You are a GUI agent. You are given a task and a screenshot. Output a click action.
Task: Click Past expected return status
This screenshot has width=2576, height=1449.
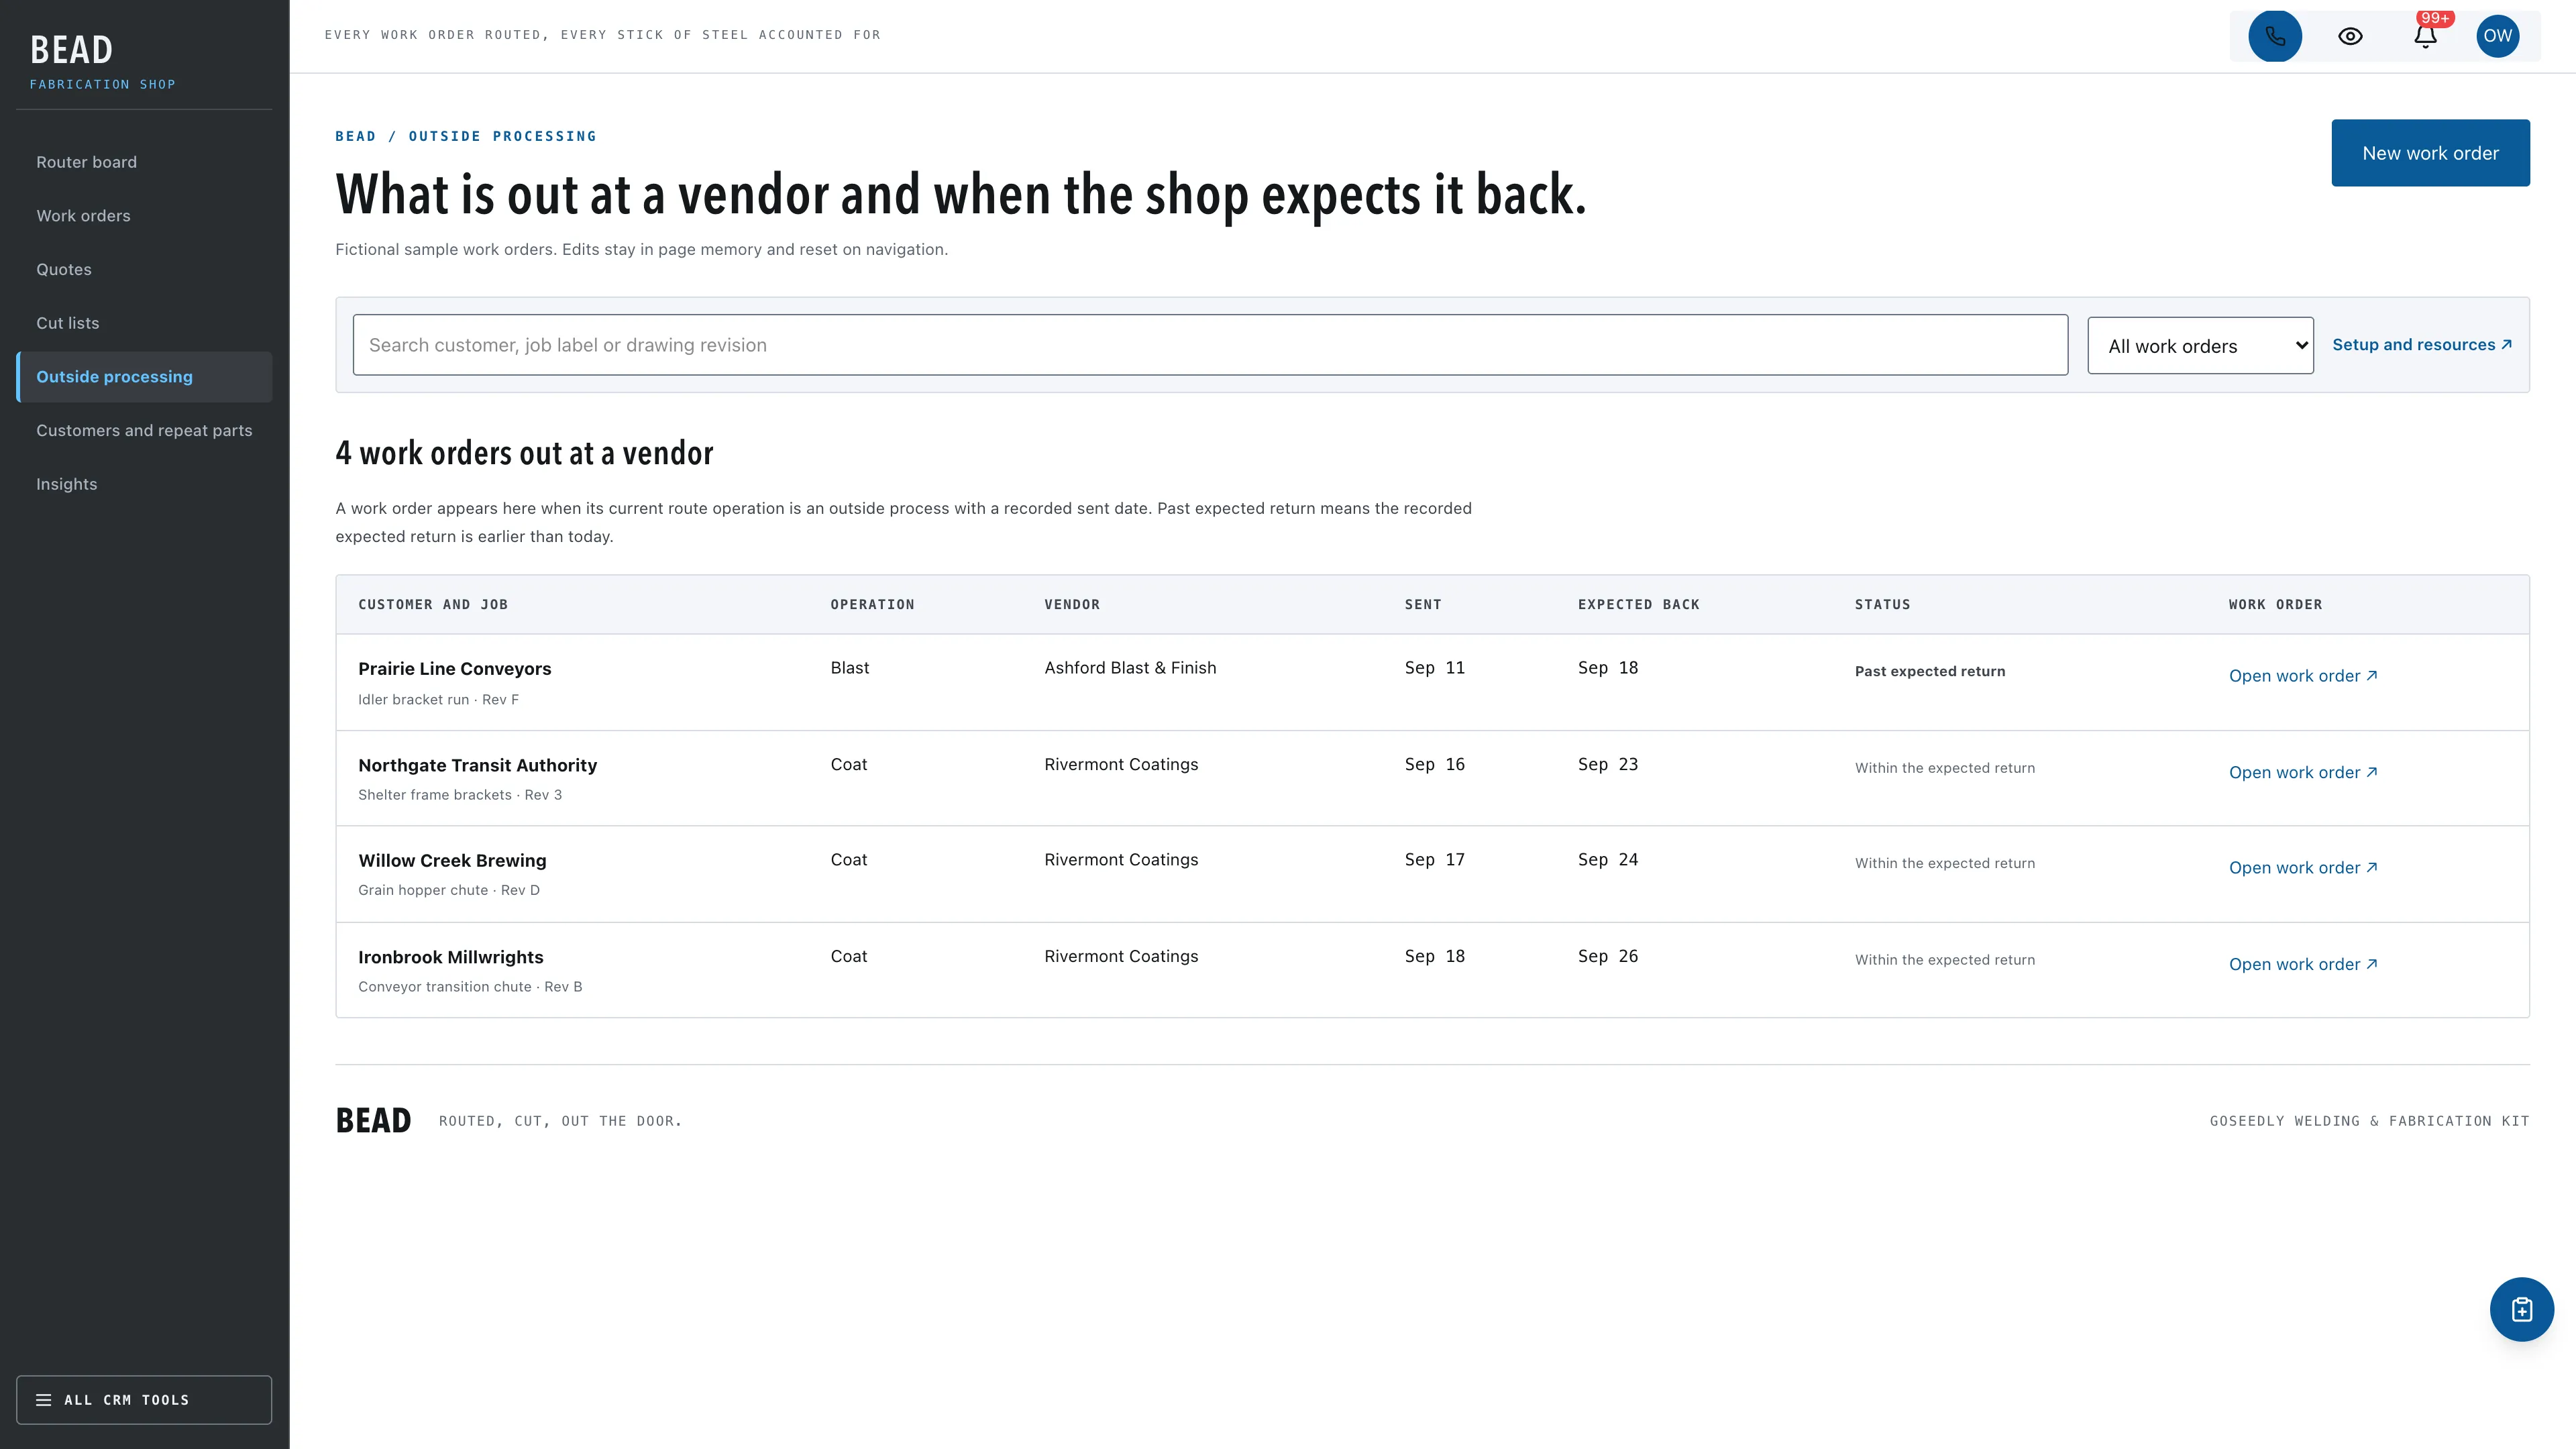pyautogui.click(x=1930, y=672)
